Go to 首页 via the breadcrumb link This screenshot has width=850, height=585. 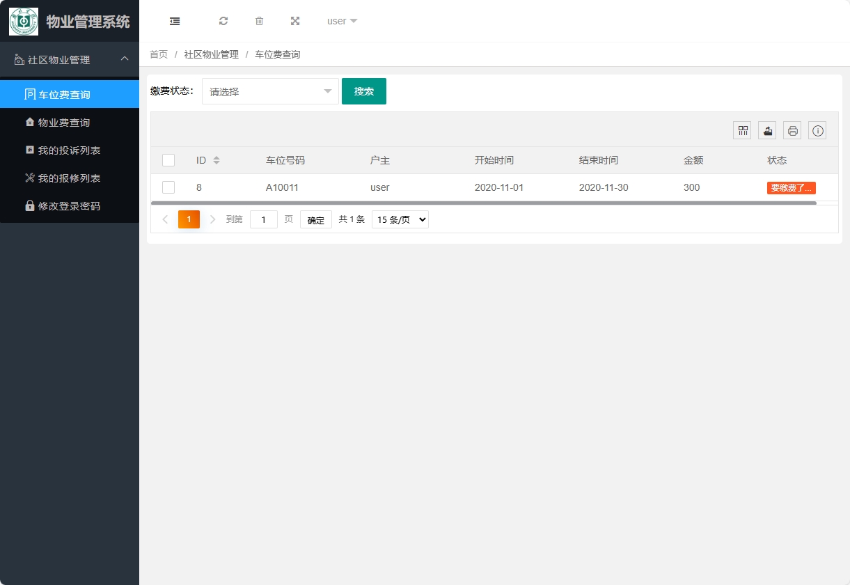tap(158, 54)
